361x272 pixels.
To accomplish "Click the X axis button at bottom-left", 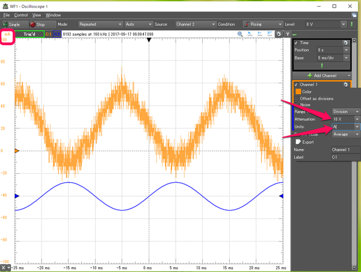I will (4, 267).
